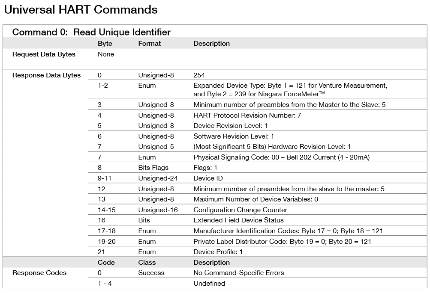Select the 'Success' class cell
This screenshot has width=430, height=293.
[151, 273]
